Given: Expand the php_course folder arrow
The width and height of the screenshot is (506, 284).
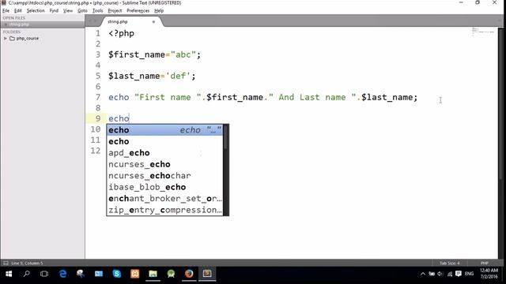Looking at the screenshot, I should (x=6, y=39).
